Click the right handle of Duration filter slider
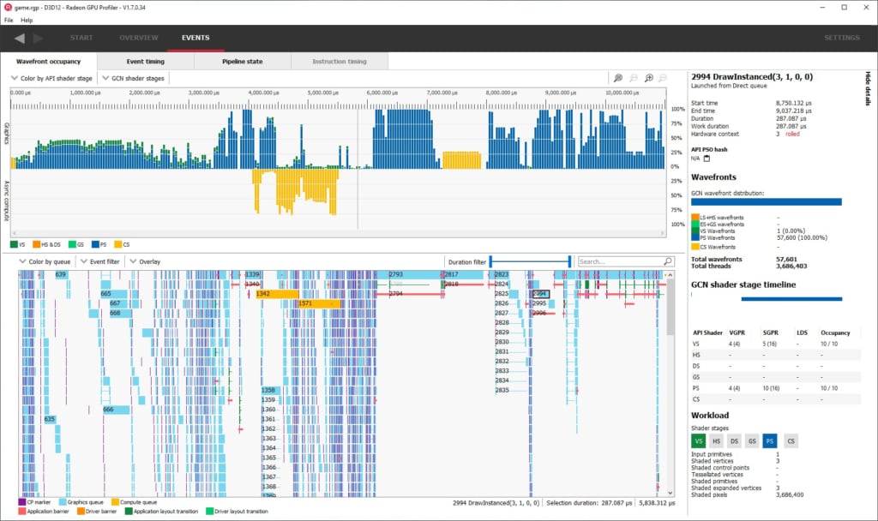This screenshot has width=878, height=521. 569,261
